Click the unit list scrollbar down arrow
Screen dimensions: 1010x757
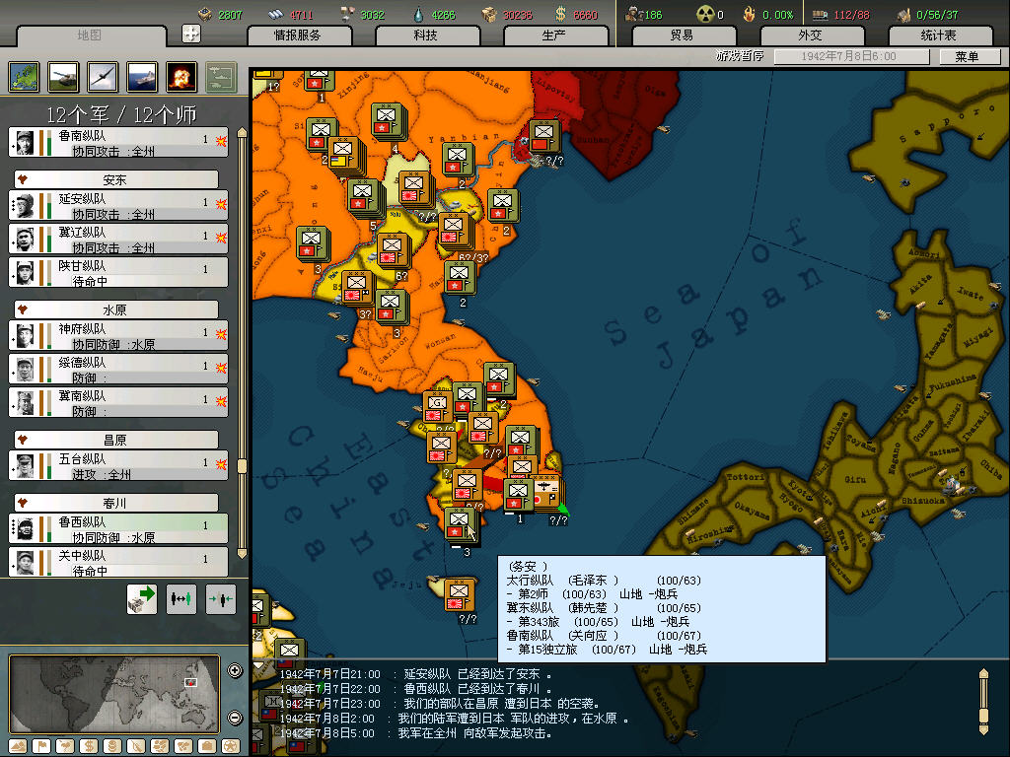[243, 553]
